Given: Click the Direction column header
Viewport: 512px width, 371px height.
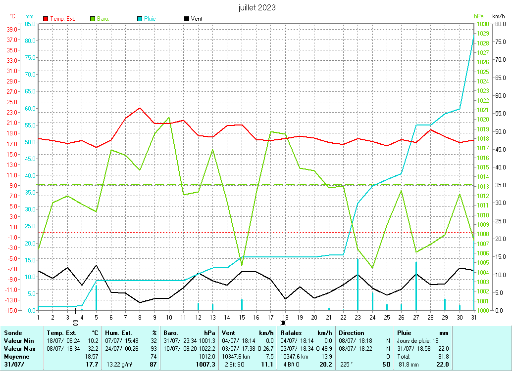Looking at the screenshot, I should [x=352, y=332].
